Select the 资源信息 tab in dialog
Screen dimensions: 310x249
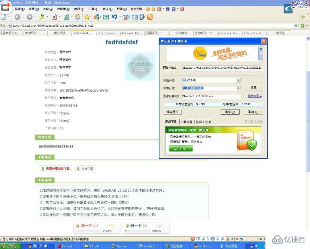click(171, 122)
